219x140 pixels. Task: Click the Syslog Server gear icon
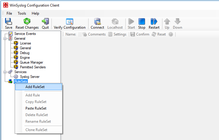pyautogui.click(x=16, y=76)
